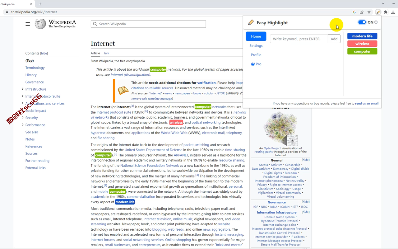Go to History in contents
Viewport: 398px width, 249px height.
[31, 75]
